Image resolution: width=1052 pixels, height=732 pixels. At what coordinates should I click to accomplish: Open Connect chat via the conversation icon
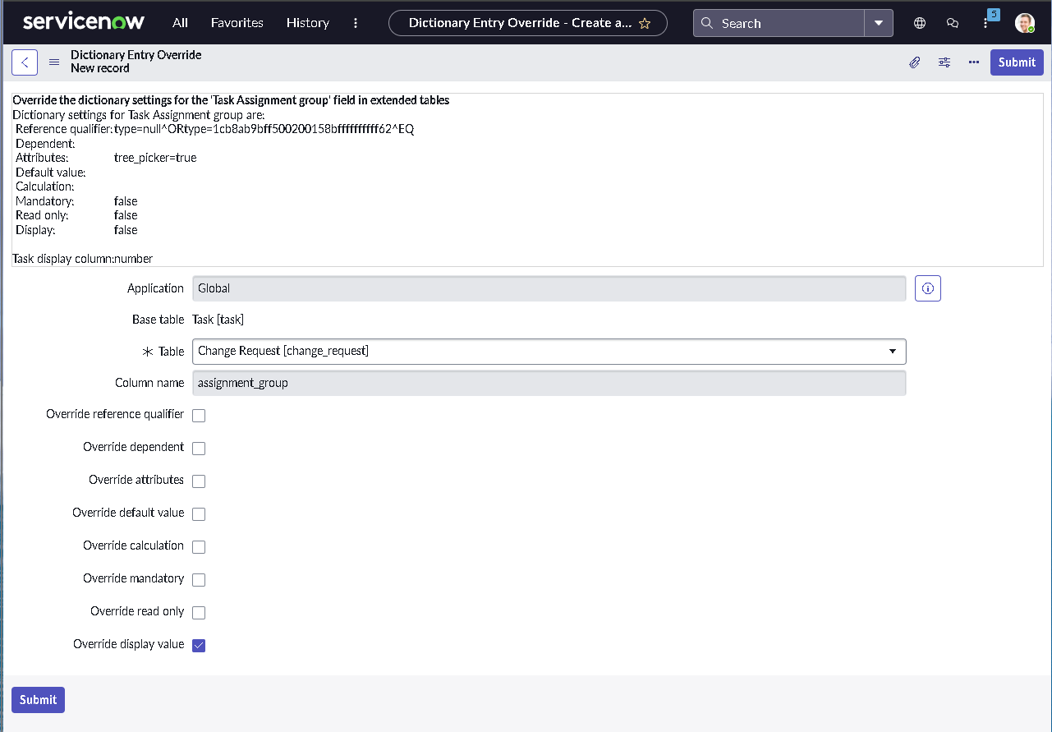(x=952, y=23)
